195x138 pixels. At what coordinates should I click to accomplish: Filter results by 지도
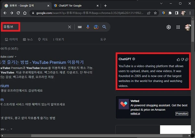(43, 39)
